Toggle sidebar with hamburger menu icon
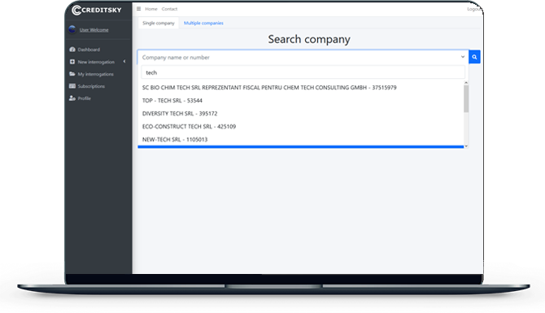The height and width of the screenshot is (313, 545). (138, 9)
